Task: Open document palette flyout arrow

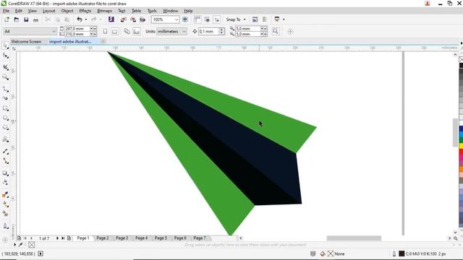Action: pos(14,245)
